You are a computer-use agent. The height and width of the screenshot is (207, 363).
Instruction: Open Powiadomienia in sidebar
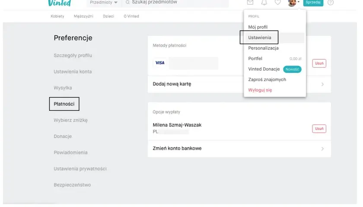(x=70, y=153)
